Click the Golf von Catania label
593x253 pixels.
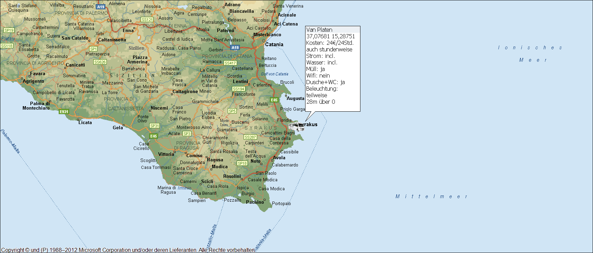[275, 74]
